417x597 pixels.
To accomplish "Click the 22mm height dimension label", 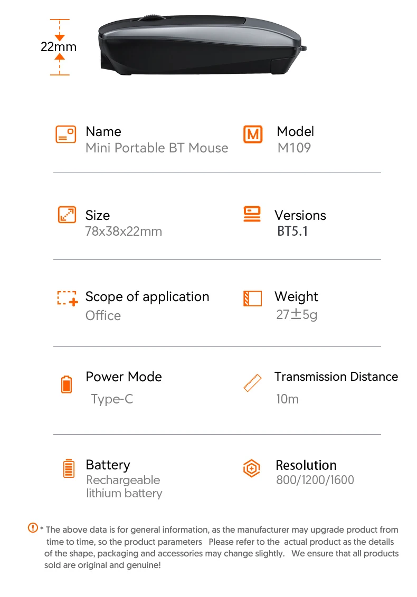I will pos(59,47).
